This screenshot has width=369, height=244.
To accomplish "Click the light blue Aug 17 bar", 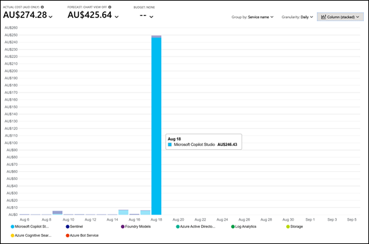I will 145,213.
